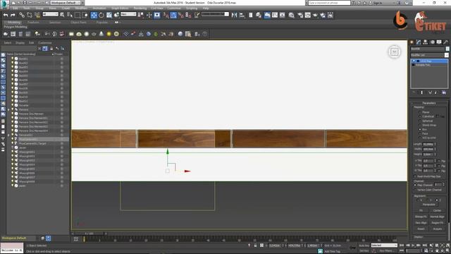Click the time slider handle
Viewport: 451px width, 254px height.
pos(89,234)
